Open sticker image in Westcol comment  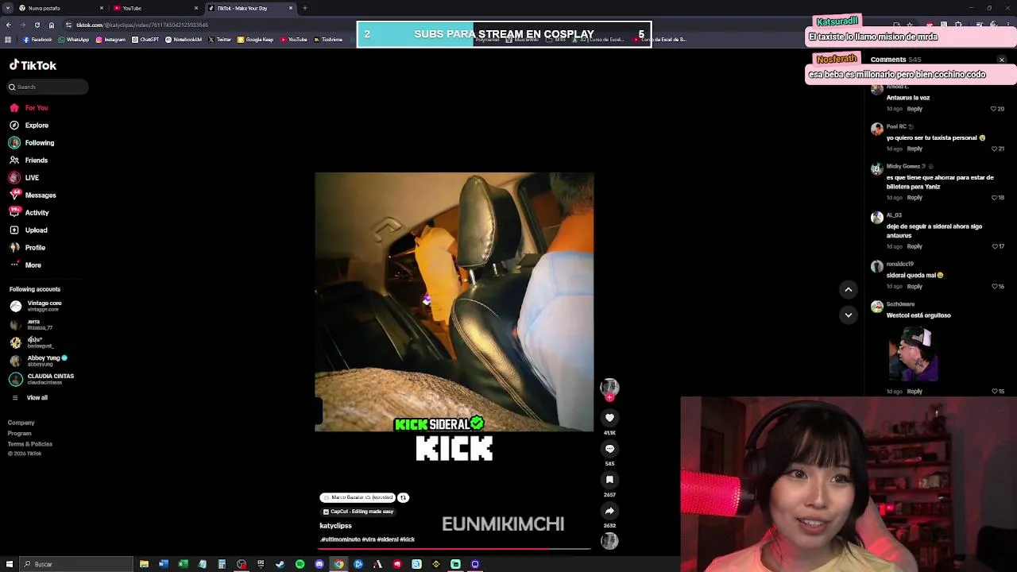pyautogui.click(x=913, y=354)
